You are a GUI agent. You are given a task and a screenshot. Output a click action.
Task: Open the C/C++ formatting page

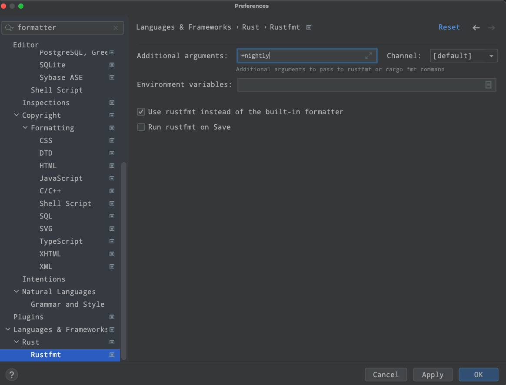(50, 191)
